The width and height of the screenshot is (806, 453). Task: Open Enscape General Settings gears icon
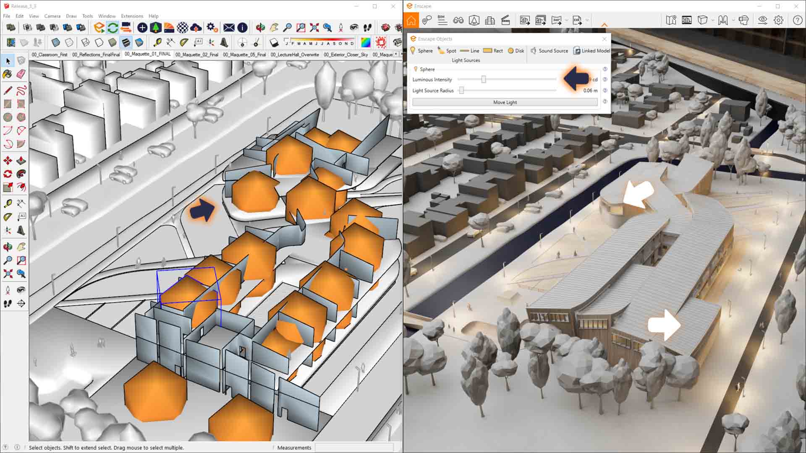tap(212, 28)
